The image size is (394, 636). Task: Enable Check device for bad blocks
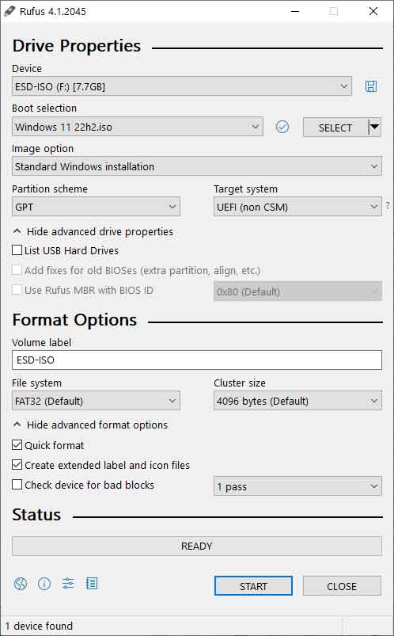click(x=17, y=485)
